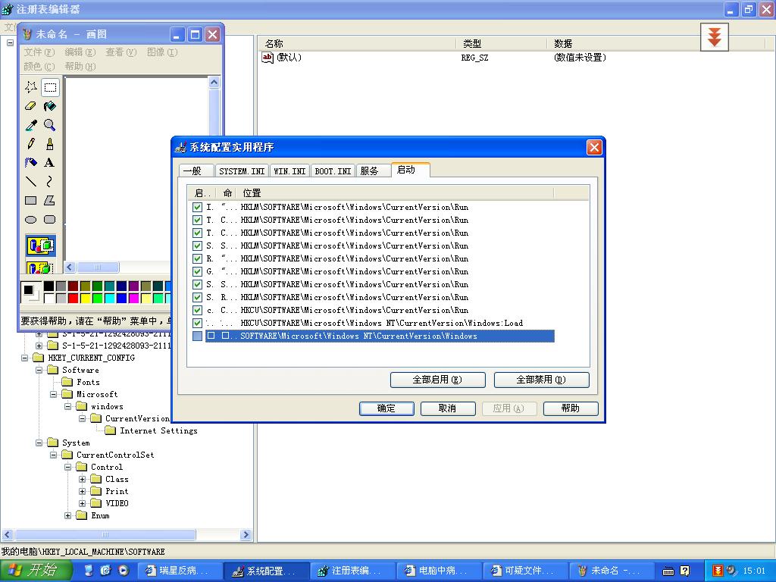Choose the Ellipse shape tool
Viewport: 776px width, 582px height.
point(30,219)
